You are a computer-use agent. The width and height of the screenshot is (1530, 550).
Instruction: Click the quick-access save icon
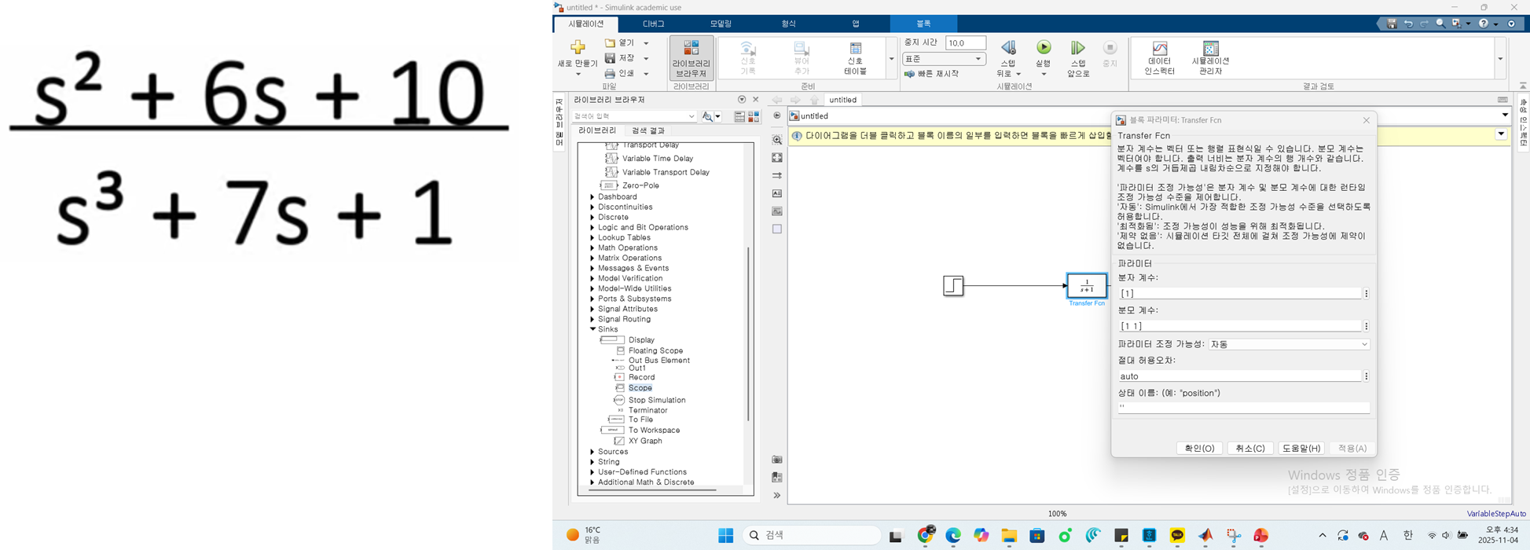click(1392, 24)
